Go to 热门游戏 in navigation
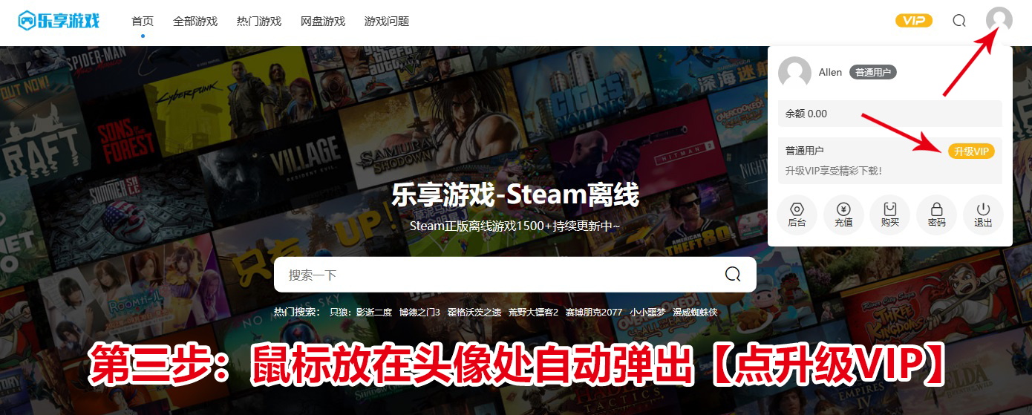 click(x=259, y=21)
